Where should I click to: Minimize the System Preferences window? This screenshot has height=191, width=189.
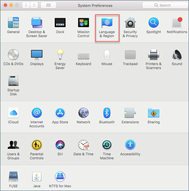(11, 5)
